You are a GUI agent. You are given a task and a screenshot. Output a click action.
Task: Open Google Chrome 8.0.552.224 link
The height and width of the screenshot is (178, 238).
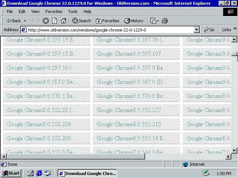[x=39, y=124]
